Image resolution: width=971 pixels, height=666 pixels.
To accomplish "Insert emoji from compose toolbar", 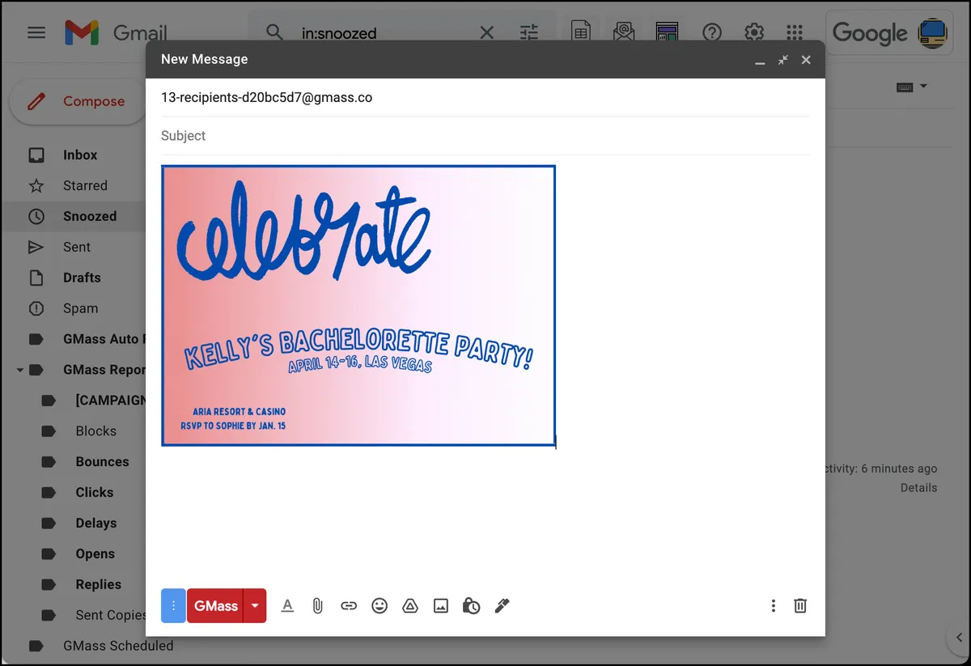I will click(x=379, y=605).
